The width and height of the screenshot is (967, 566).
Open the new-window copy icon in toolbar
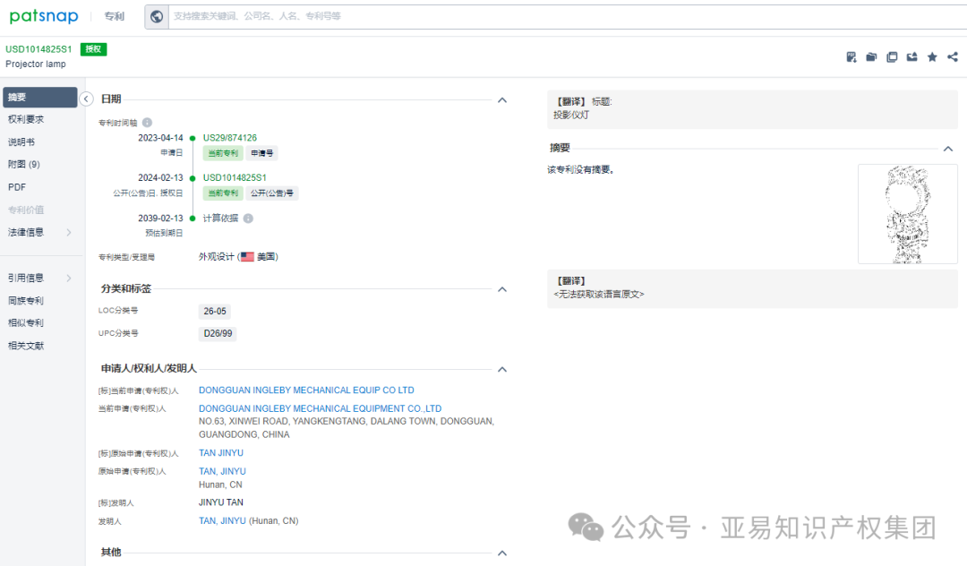892,57
